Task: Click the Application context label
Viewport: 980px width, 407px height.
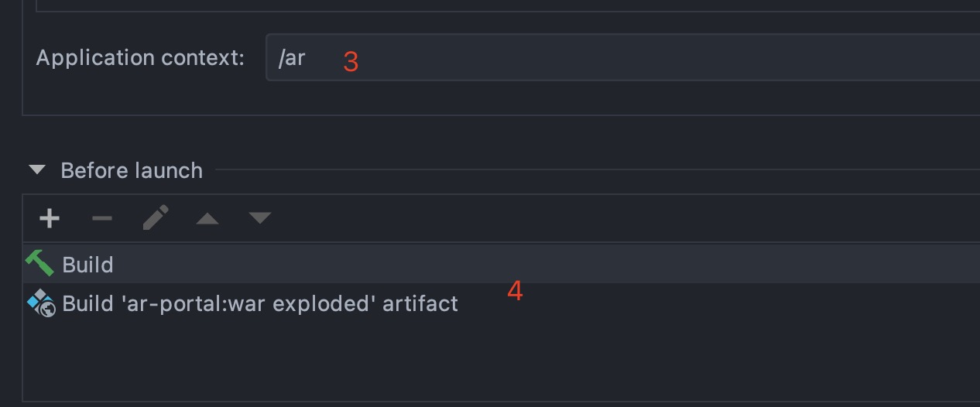Action: coord(140,58)
